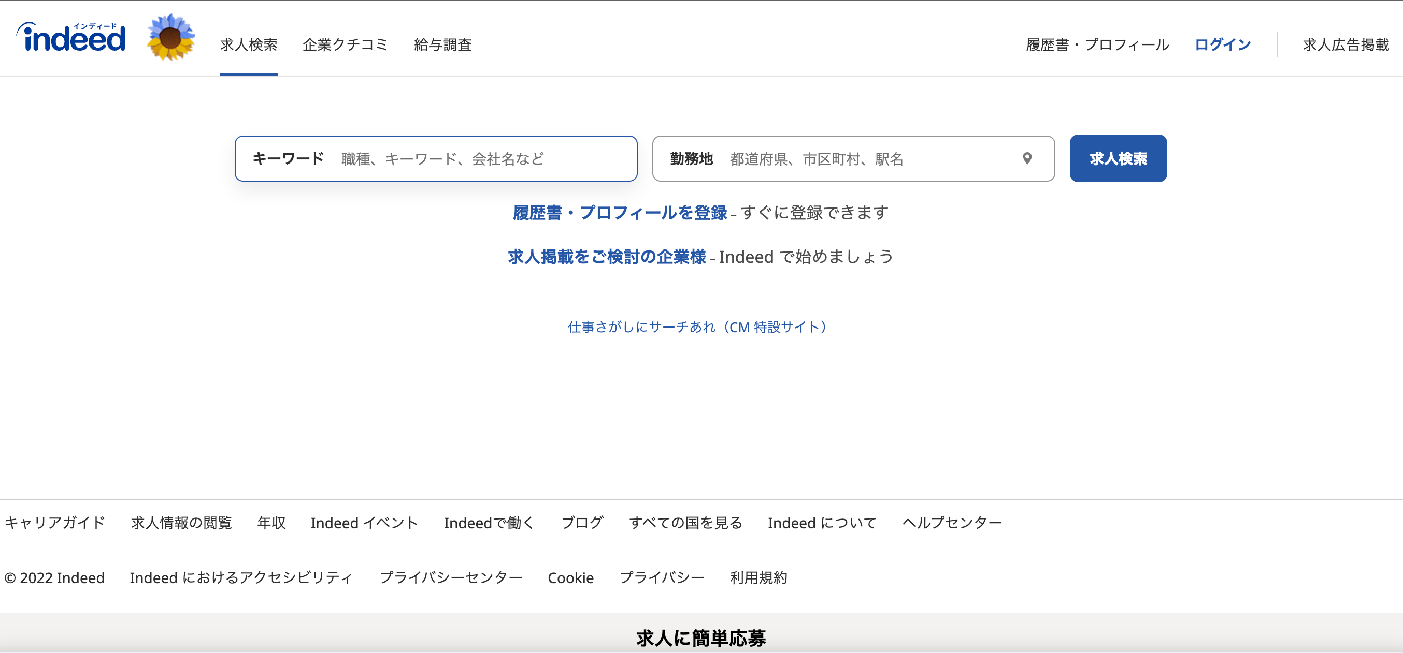
Task: Open the 企業クチコミ tab
Action: [x=345, y=44]
